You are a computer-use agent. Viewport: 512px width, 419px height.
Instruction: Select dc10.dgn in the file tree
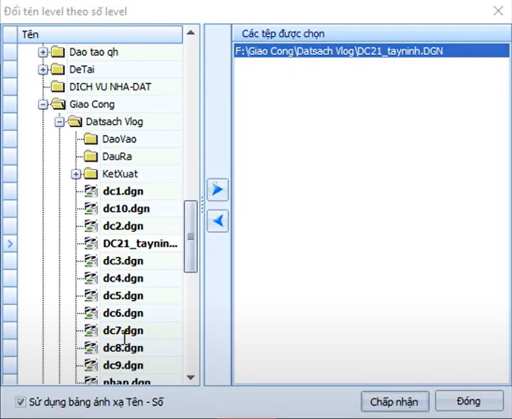pos(126,209)
